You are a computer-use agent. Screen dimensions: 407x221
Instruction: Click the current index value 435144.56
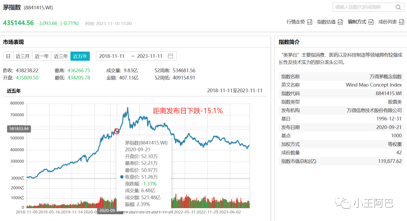(18, 23)
